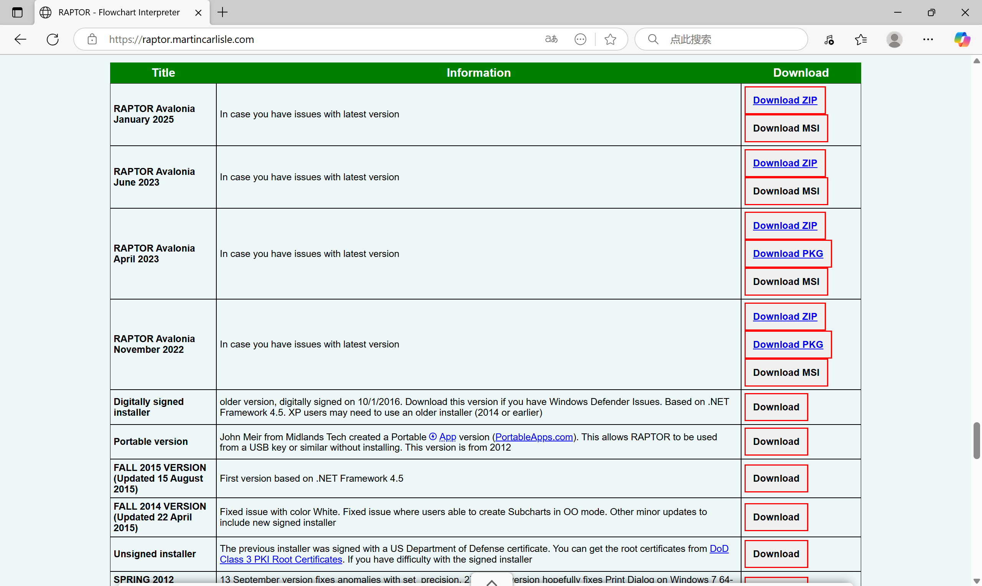Click the browser back arrow
The width and height of the screenshot is (982, 586).
pyautogui.click(x=20, y=39)
